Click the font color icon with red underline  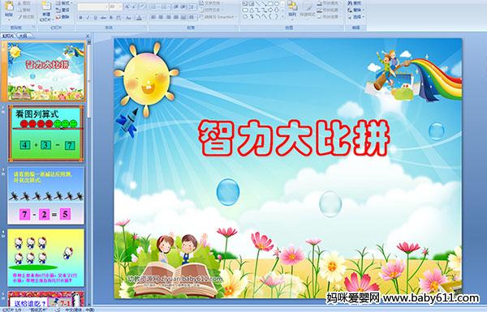click(x=139, y=18)
